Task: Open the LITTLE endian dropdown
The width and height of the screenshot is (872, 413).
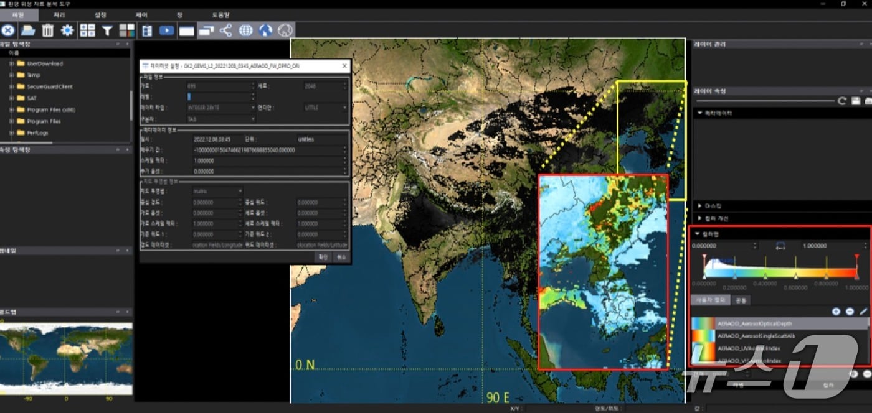Action: (x=325, y=108)
